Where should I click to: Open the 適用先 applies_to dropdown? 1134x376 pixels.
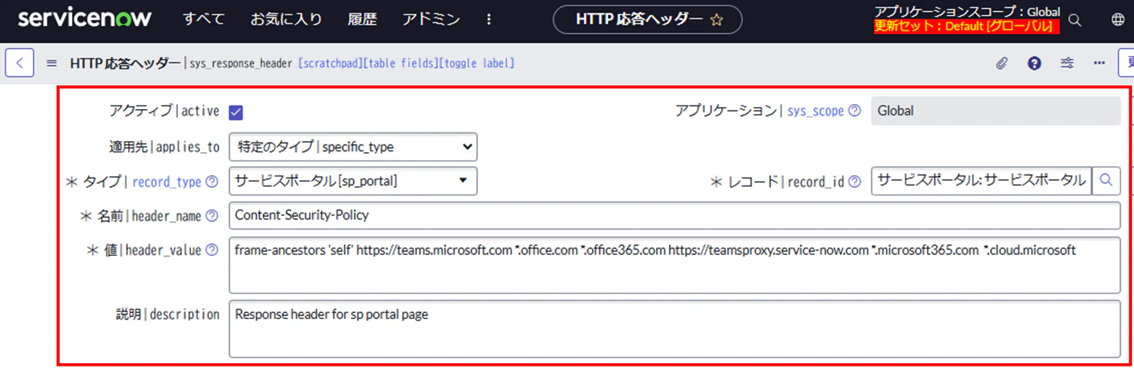(x=353, y=147)
